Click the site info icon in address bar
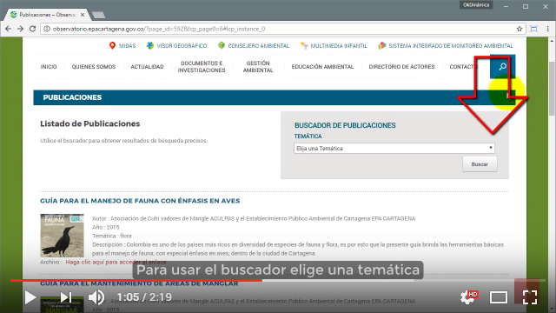 (x=46, y=29)
